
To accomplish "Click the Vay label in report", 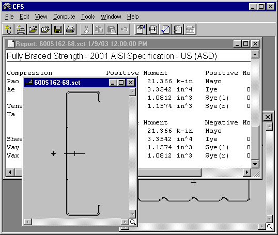I will coord(13,147).
